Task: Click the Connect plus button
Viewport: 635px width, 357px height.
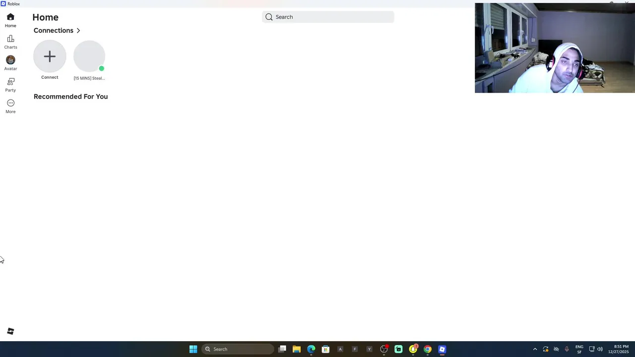Action: coord(50,57)
